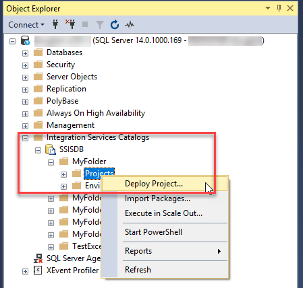
Task: Click the Filter funnel icon
Action: pyautogui.click(x=100, y=25)
